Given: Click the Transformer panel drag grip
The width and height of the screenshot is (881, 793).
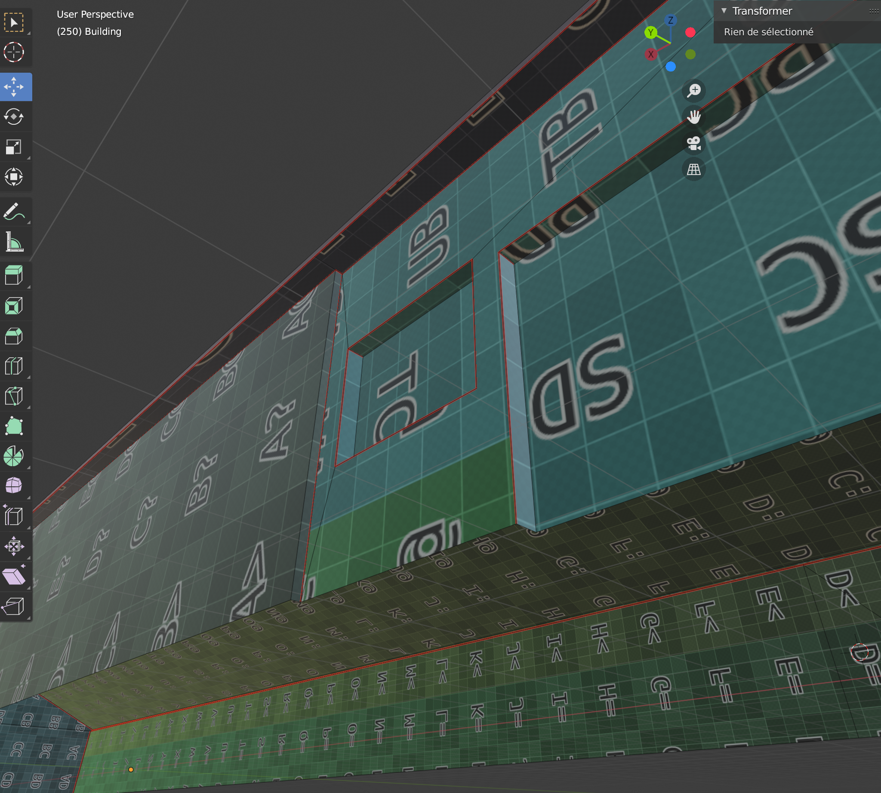Looking at the screenshot, I should (x=873, y=11).
